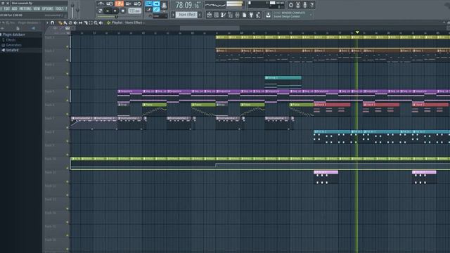450x253 pixels.
Task: Open the OPTIONS menu
Action: pyautogui.click(x=48, y=9)
